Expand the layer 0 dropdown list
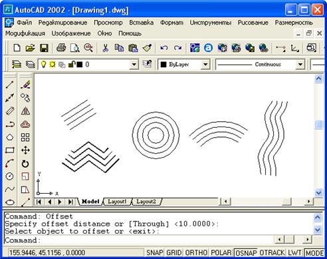327x259 pixels. pyautogui.click(x=134, y=65)
